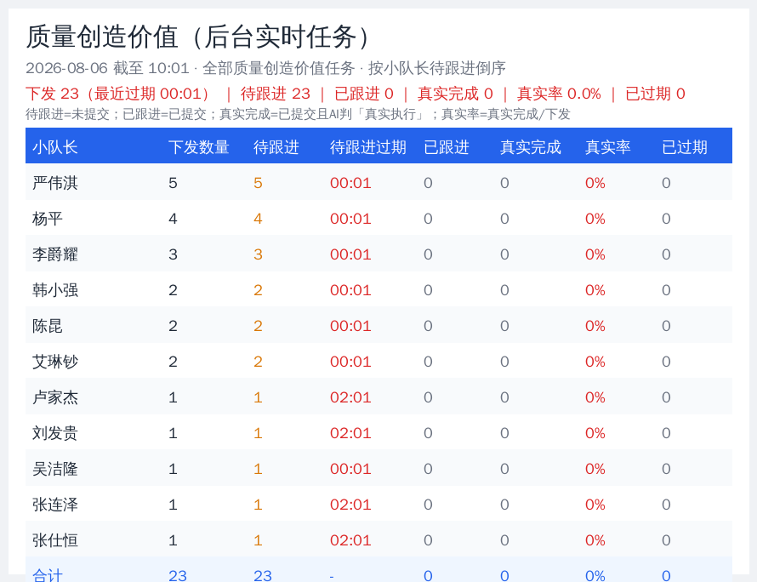Image resolution: width=757 pixels, height=582 pixels.
Task: Click 严伟淇's overdue time 00:01
Action: pyautogui.click(x=350, y=183)
